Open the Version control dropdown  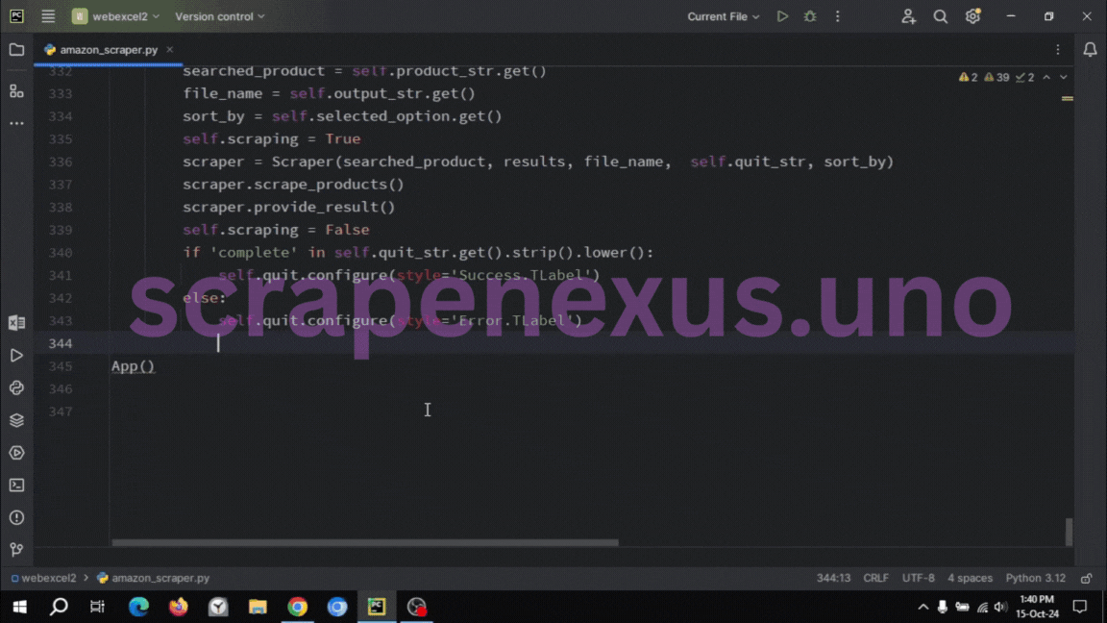click(x=219, y=16)
